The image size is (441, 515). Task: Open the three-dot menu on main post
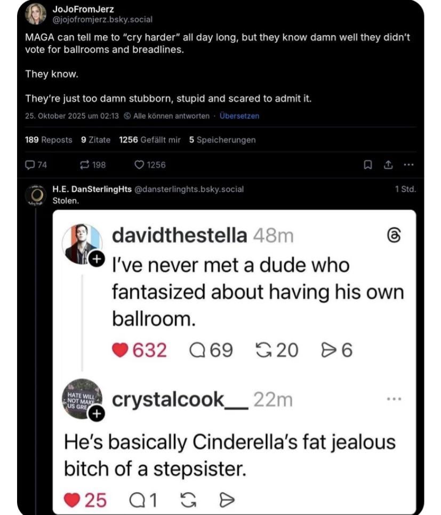click(408, 165)
